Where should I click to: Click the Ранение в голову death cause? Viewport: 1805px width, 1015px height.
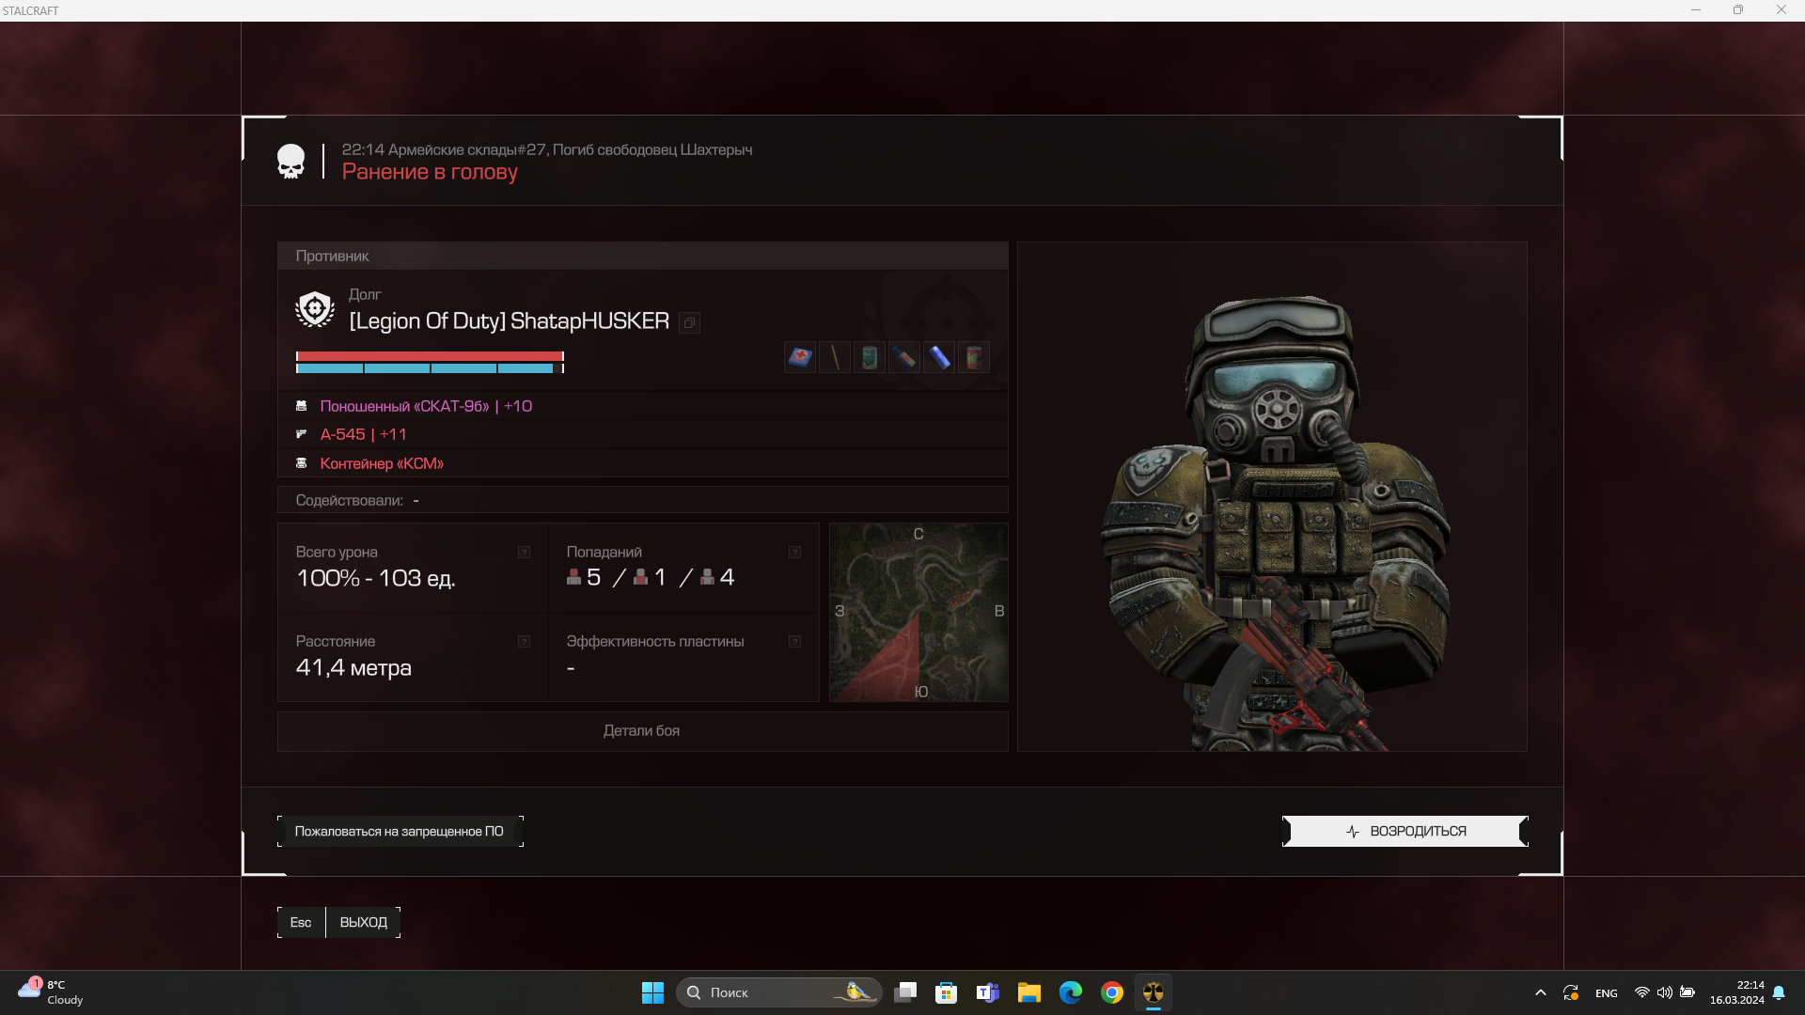430,172
